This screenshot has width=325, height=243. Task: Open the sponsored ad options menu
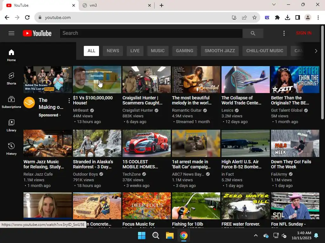69,101
